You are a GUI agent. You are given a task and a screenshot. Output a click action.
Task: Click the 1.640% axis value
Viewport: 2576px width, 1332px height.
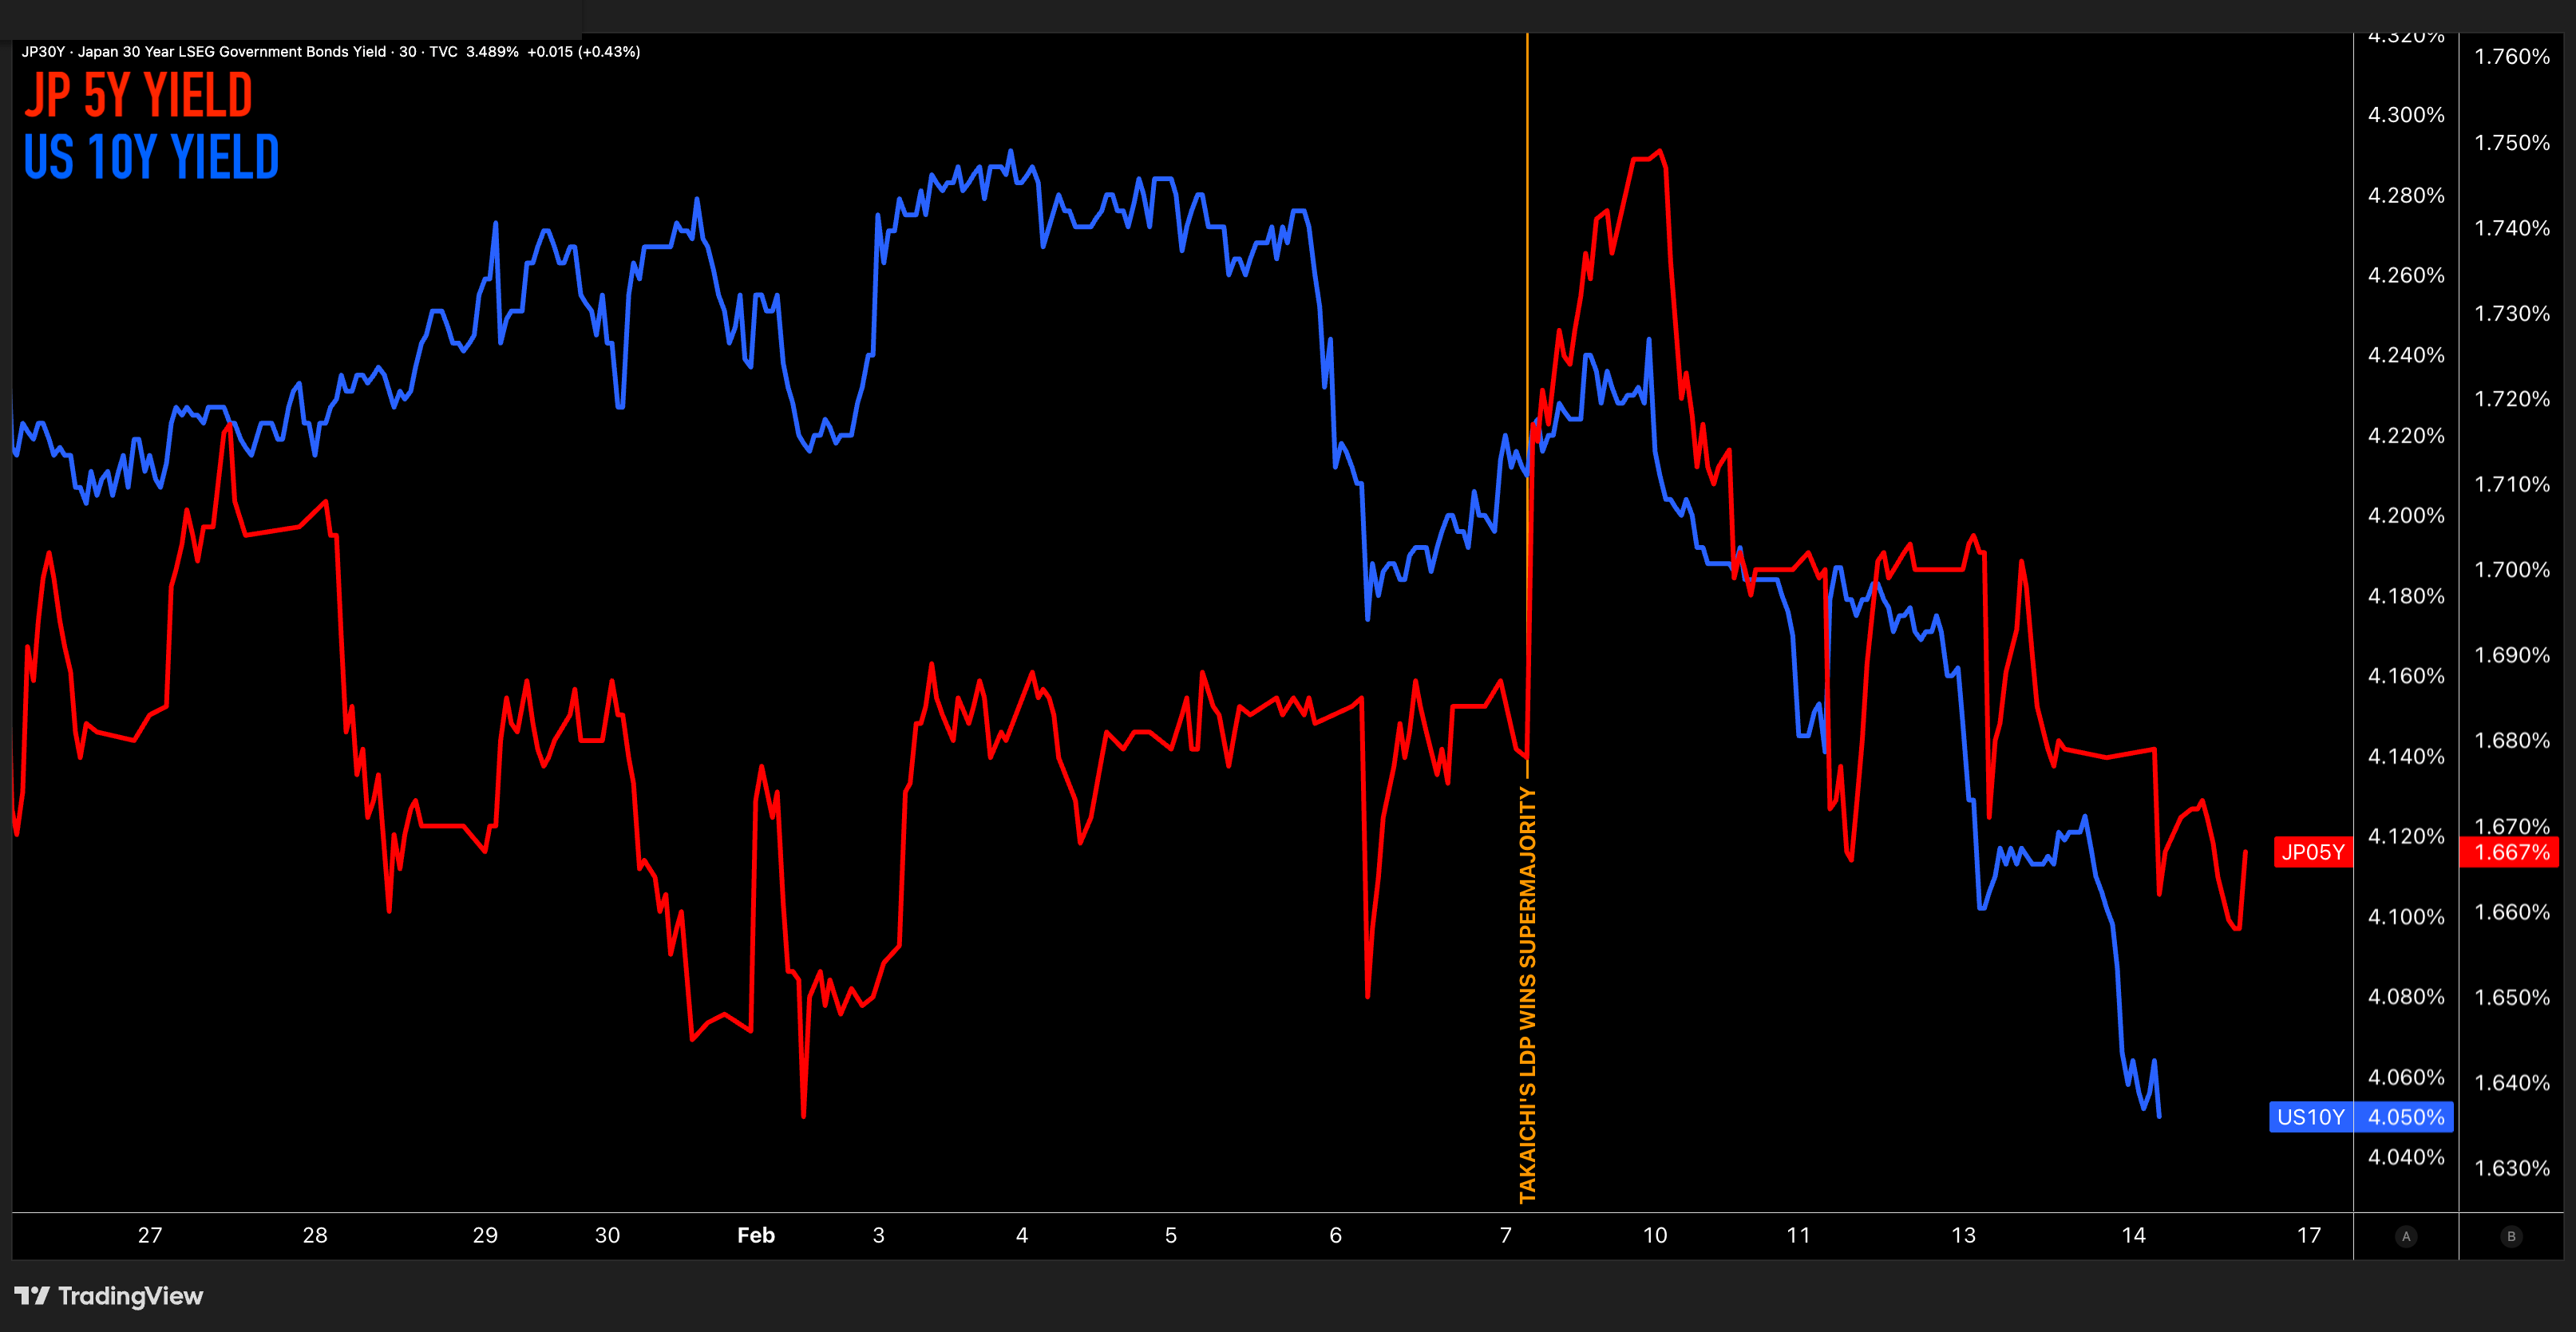coord(2512,1083)
